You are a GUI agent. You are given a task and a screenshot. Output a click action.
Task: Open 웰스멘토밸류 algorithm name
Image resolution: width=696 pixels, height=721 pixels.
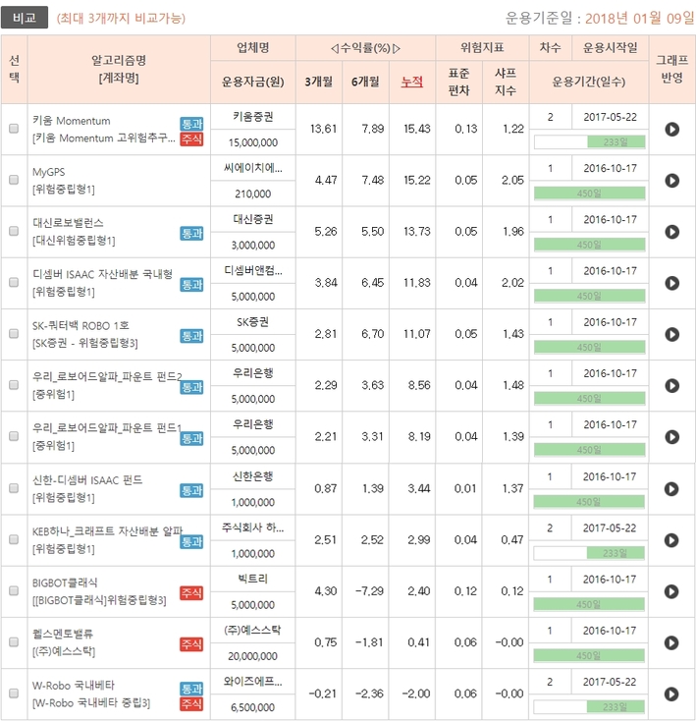pos(63,635)
